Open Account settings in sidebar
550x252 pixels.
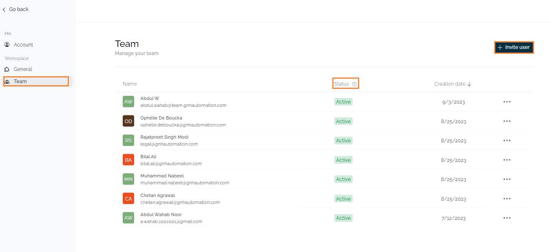pyautogui.click(x=23, y=45)
